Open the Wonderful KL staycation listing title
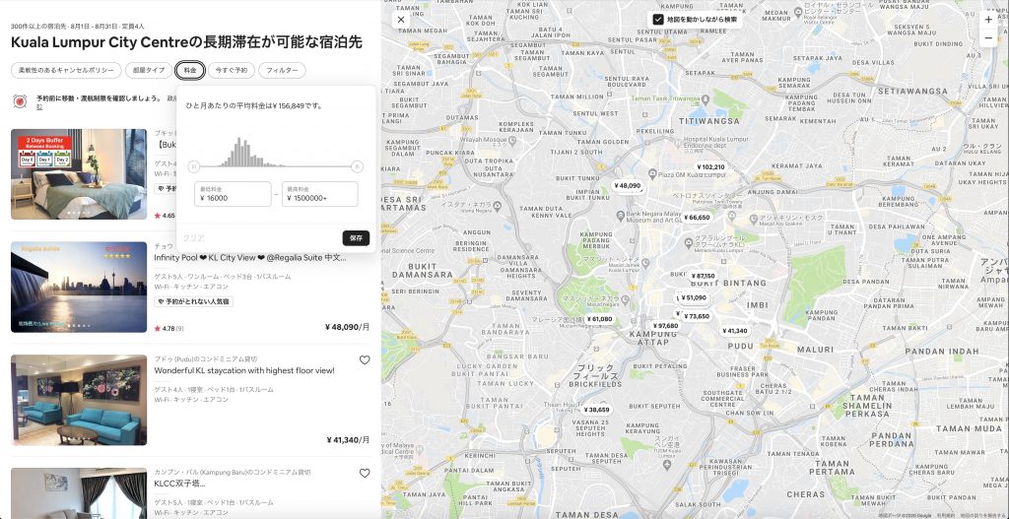This screenshot has width=1009, height=519. pyautogui.click(x=244, y=370)
